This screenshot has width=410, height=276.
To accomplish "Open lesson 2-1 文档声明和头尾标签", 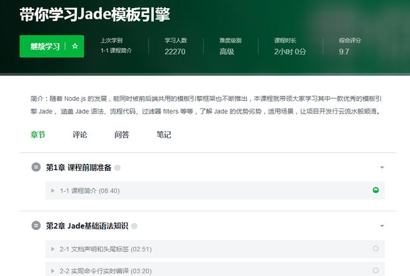I will point(215,249).
